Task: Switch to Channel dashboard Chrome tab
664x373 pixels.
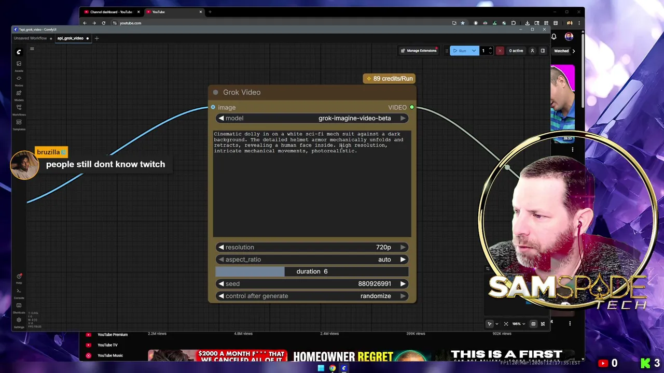Action: 110,12
